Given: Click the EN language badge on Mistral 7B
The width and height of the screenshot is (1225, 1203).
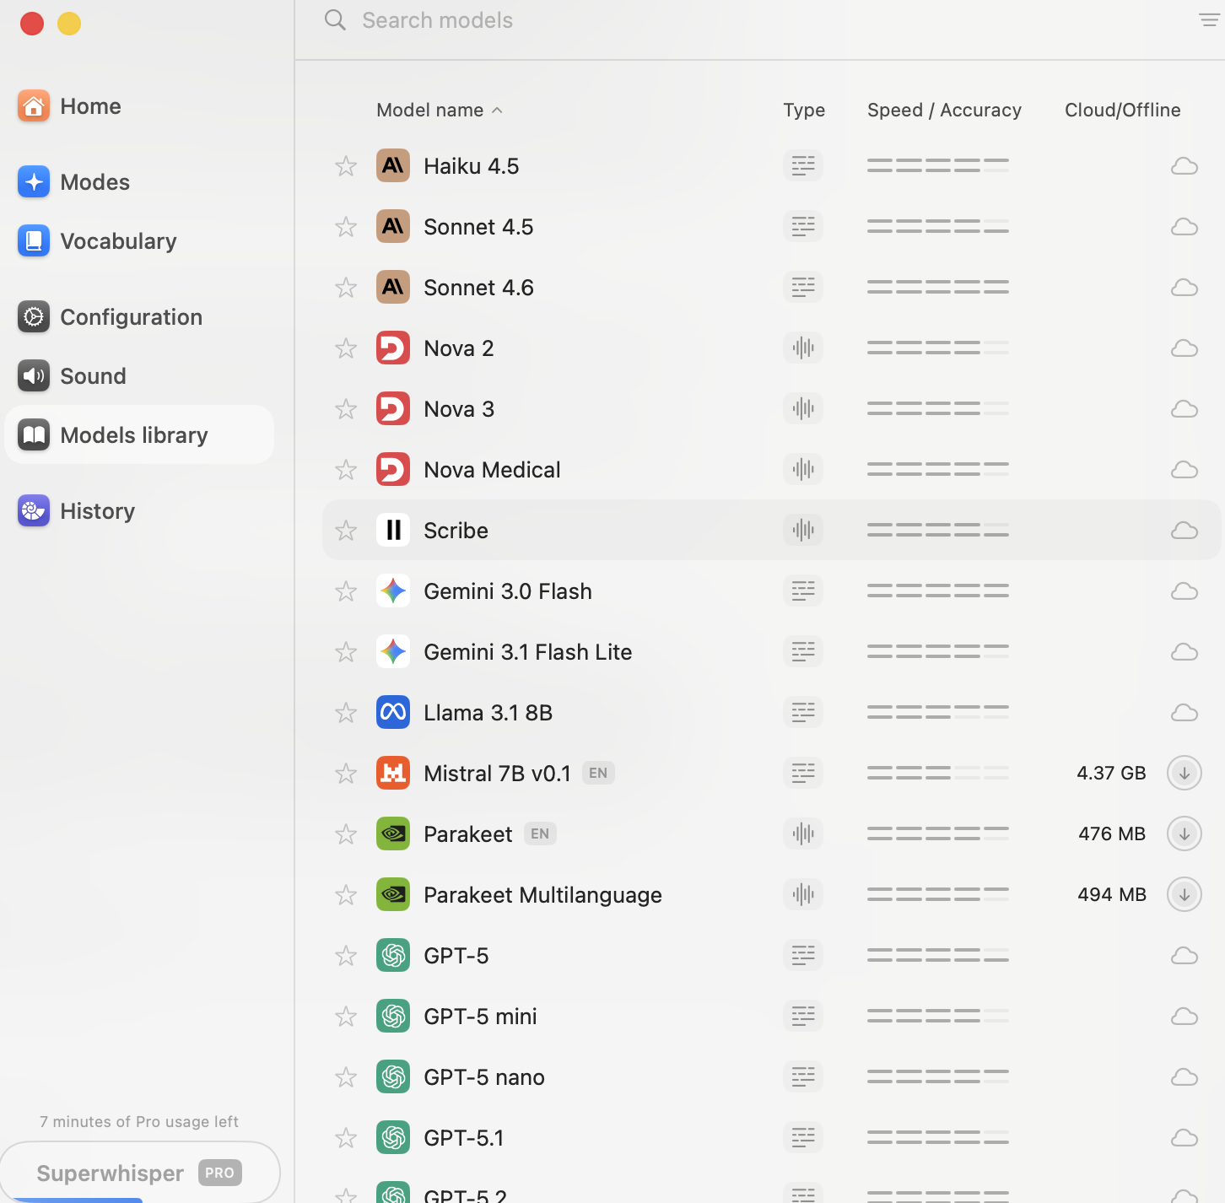Looking at the screenshot, I should pyautogui.click(x=598, y=773).
